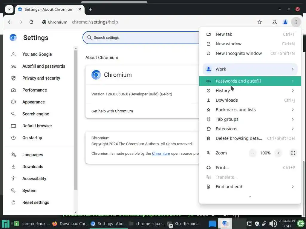Expand Passwords and autofill submenu
This screenshot has height=229, width=306.
tap(250, 81)
